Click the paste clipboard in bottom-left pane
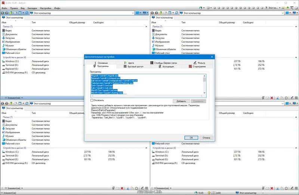 tap(136, 188)
